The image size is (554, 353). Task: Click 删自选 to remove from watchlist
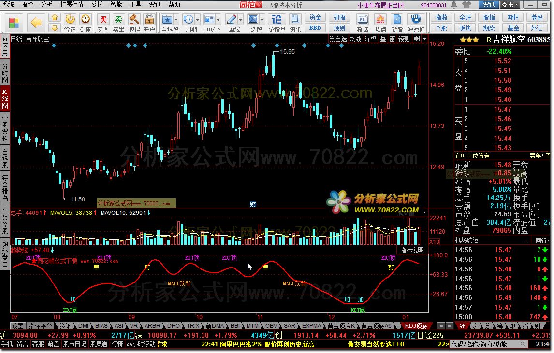(x=338, y=39)
